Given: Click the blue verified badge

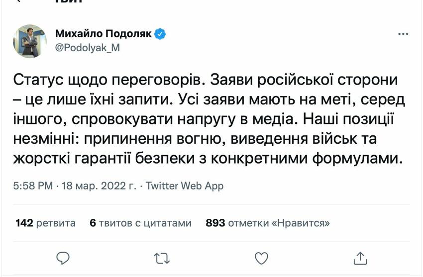Looking at the screenshot, I should (160, 34).
